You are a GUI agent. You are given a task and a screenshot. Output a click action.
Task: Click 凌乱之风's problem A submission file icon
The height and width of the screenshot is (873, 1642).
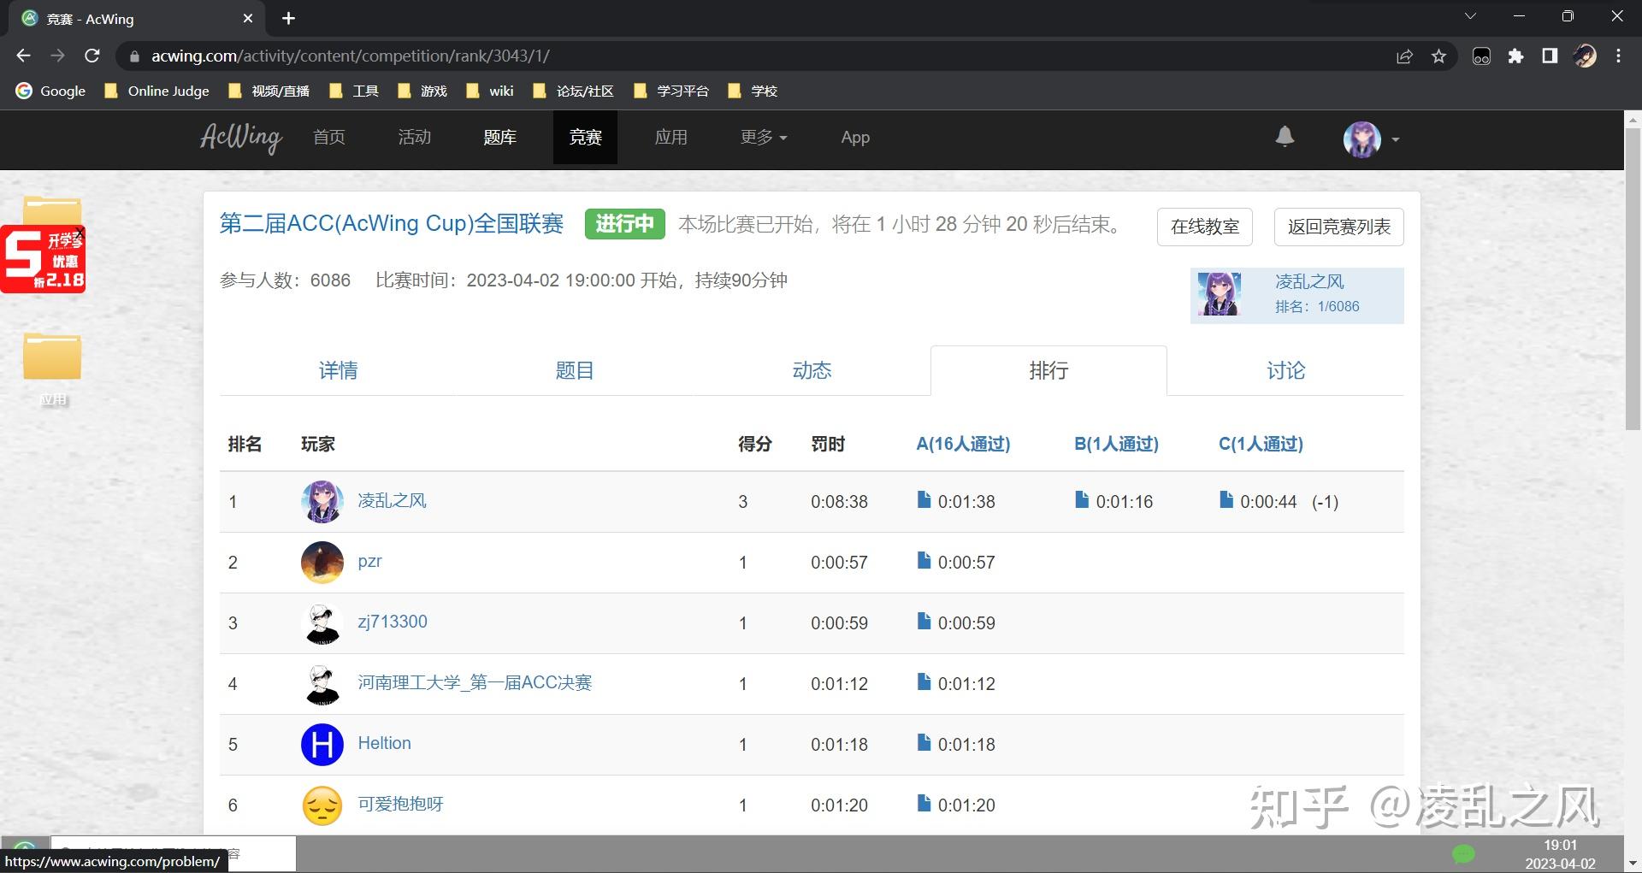[x=923, y=501]
